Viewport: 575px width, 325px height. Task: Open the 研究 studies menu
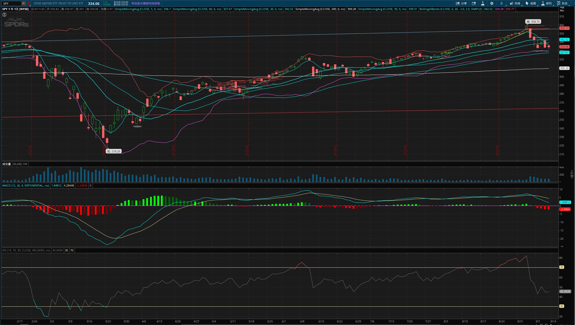(547, 3)
